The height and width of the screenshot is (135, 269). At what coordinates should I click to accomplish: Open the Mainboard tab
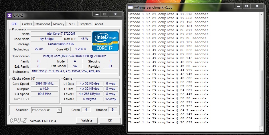click(43, 24)
